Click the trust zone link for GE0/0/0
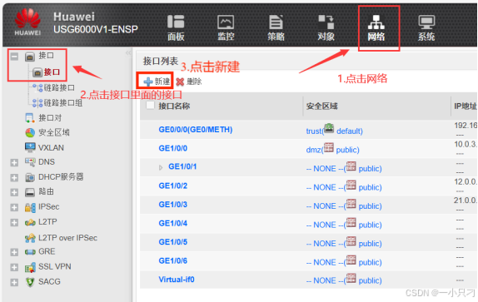 click(x=313, y=131)
